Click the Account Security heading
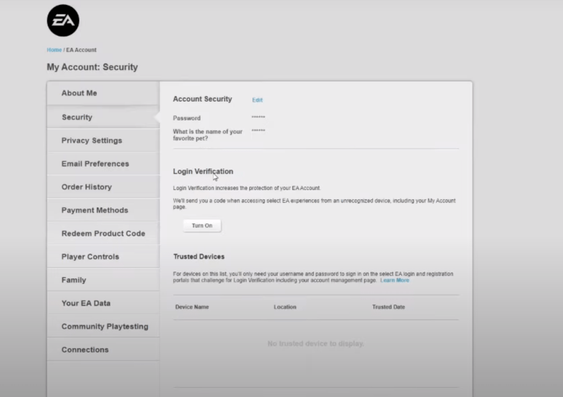 (202, 99)
